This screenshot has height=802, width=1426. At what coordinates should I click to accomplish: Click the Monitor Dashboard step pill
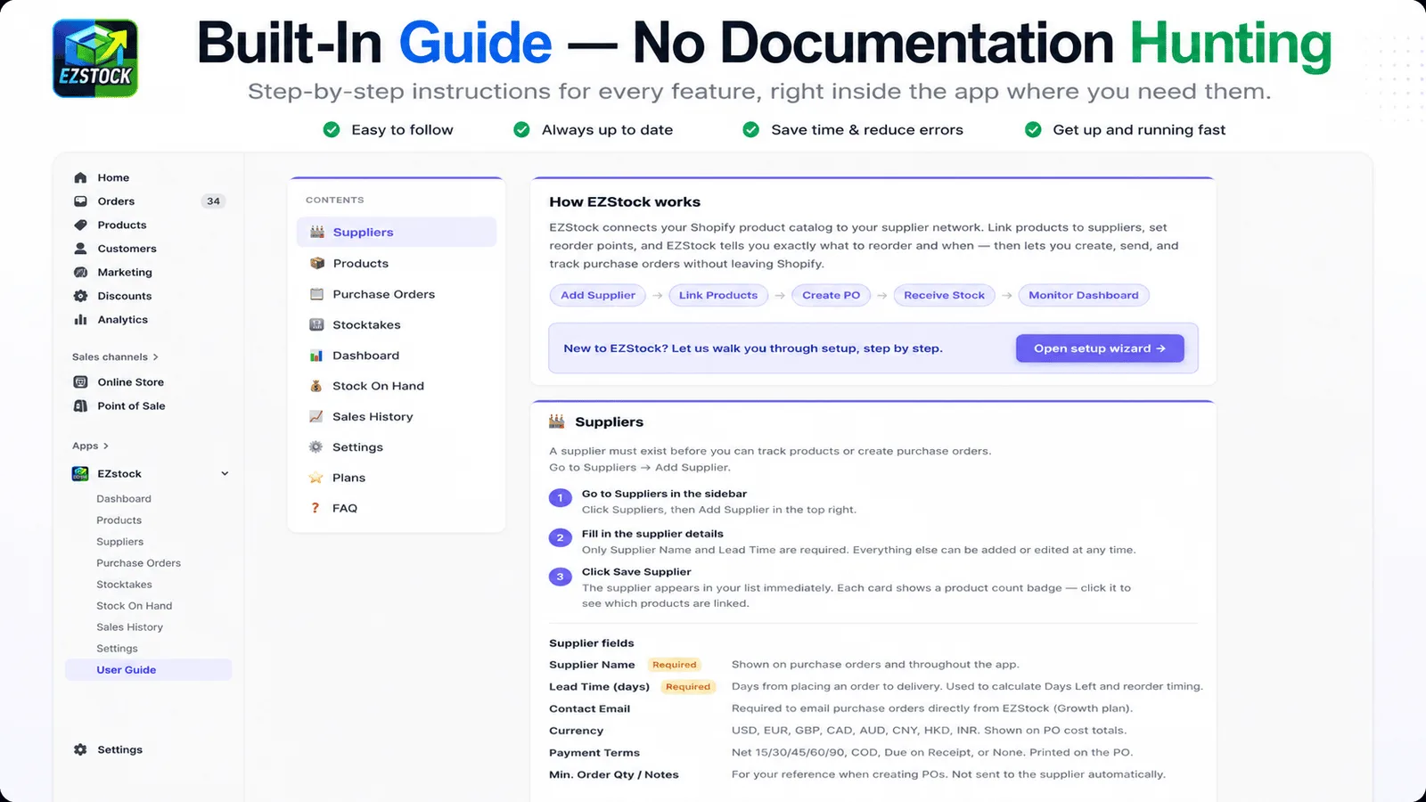pos(1084,295)
